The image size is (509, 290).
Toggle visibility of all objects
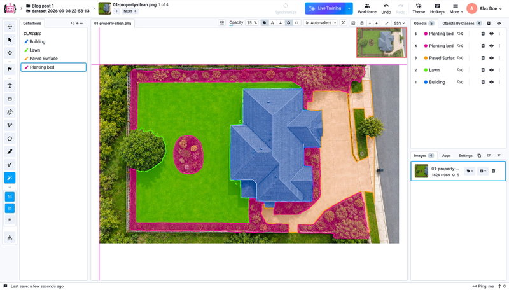pos(499,24)
